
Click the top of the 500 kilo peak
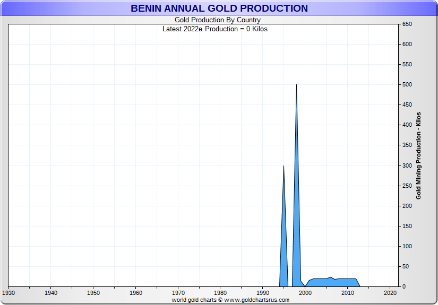tap(296, 86)
